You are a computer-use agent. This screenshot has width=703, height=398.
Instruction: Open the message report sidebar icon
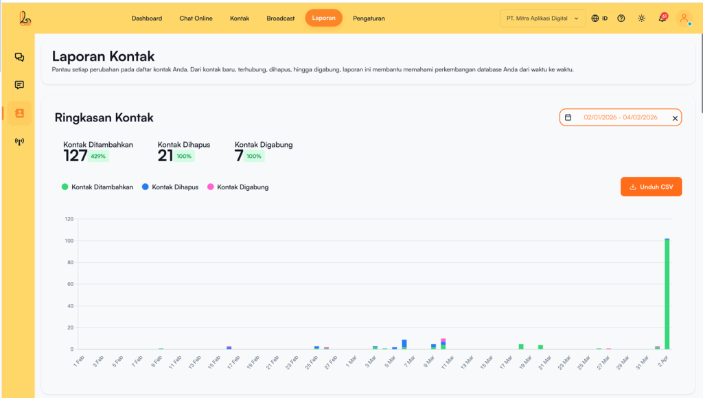[x=19, y=85]
